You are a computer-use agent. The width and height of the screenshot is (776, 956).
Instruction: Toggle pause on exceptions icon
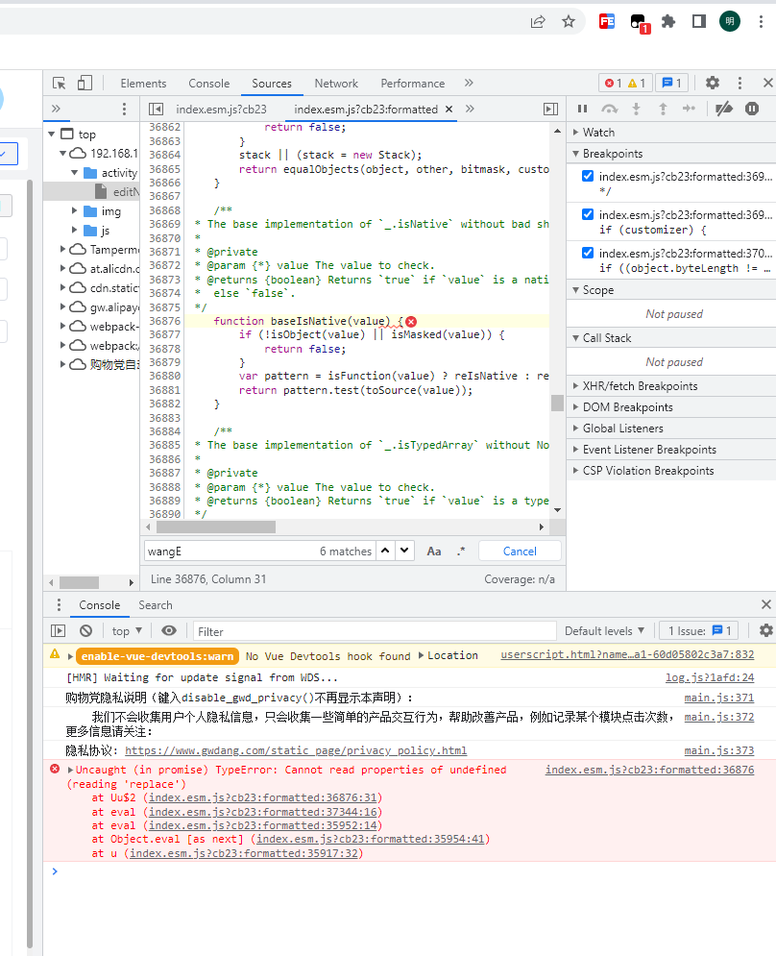point(752,109)
